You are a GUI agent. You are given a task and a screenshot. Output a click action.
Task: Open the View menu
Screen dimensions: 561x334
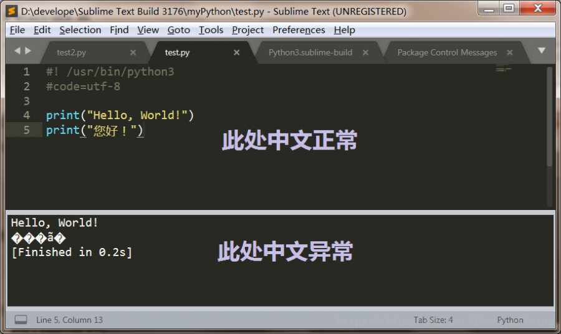(148, 30)
